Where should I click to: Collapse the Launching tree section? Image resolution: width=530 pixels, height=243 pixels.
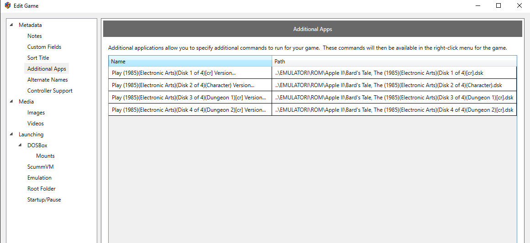click(x=12, y=134)
